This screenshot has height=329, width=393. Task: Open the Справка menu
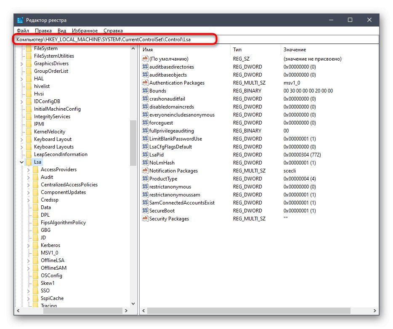point(113,31)
